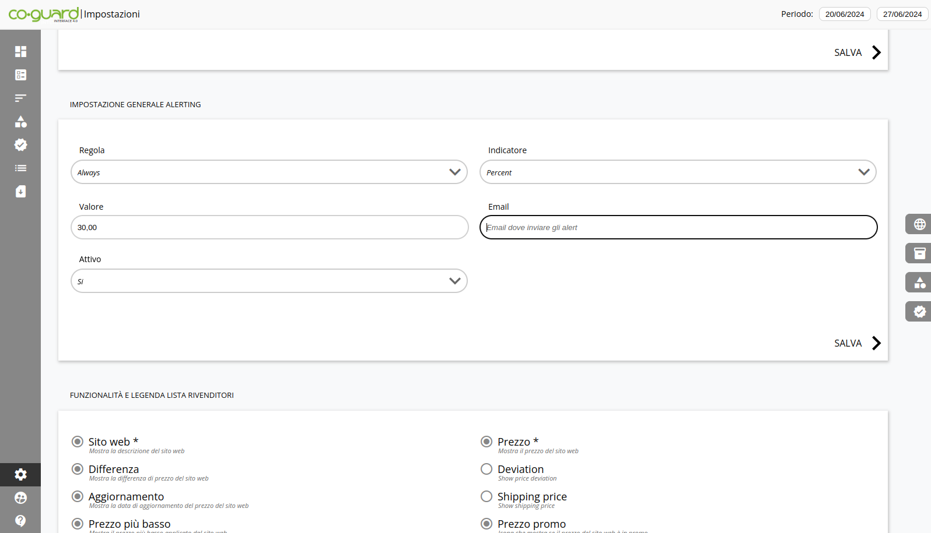Click the shapes icon in left sidebar
931x533 pixels.
coord(20,122)
